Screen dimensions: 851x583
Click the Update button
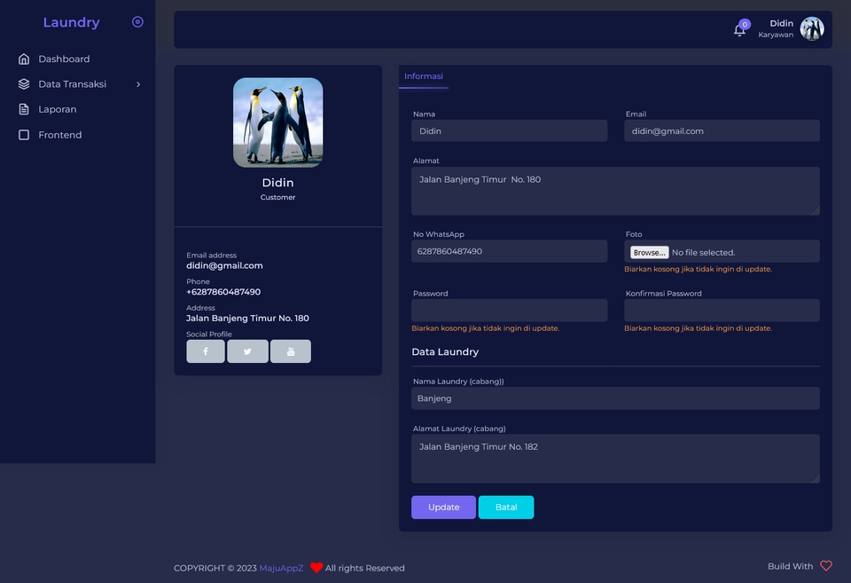coord(443,508)
